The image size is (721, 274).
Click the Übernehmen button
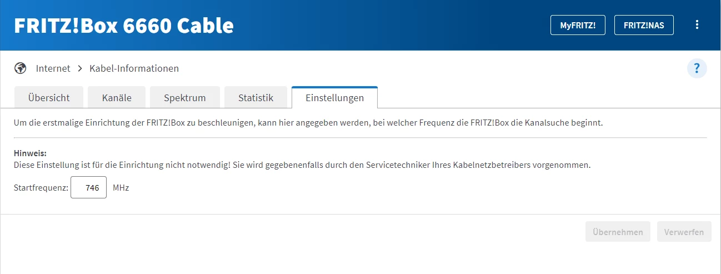[618, 232]
